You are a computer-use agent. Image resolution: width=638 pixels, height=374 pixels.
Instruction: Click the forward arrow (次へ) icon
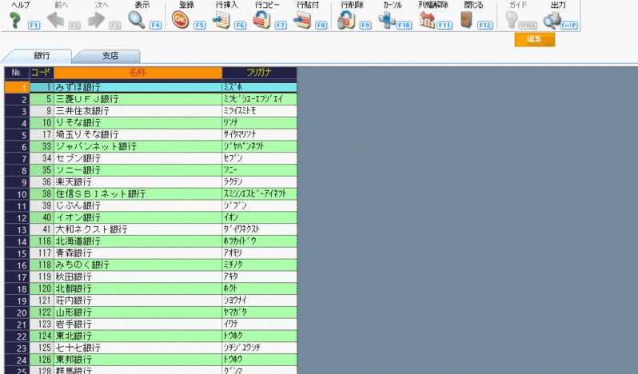click(97, 20)
